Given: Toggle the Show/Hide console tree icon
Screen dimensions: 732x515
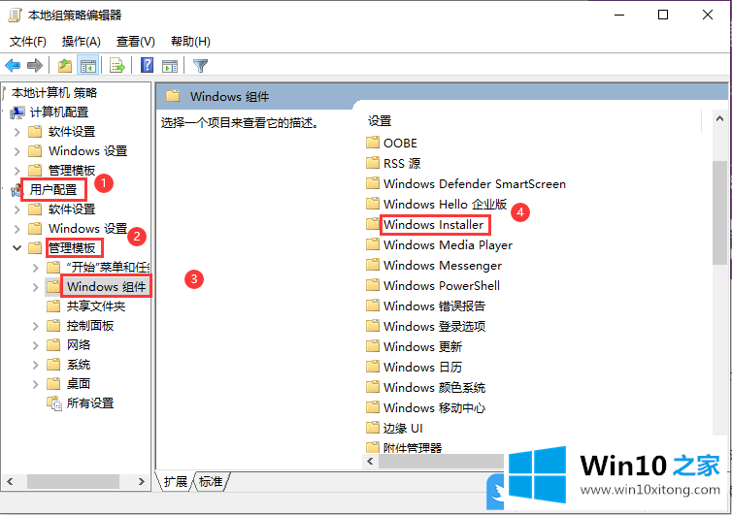Looking at the screenshot, I should 87,66.
